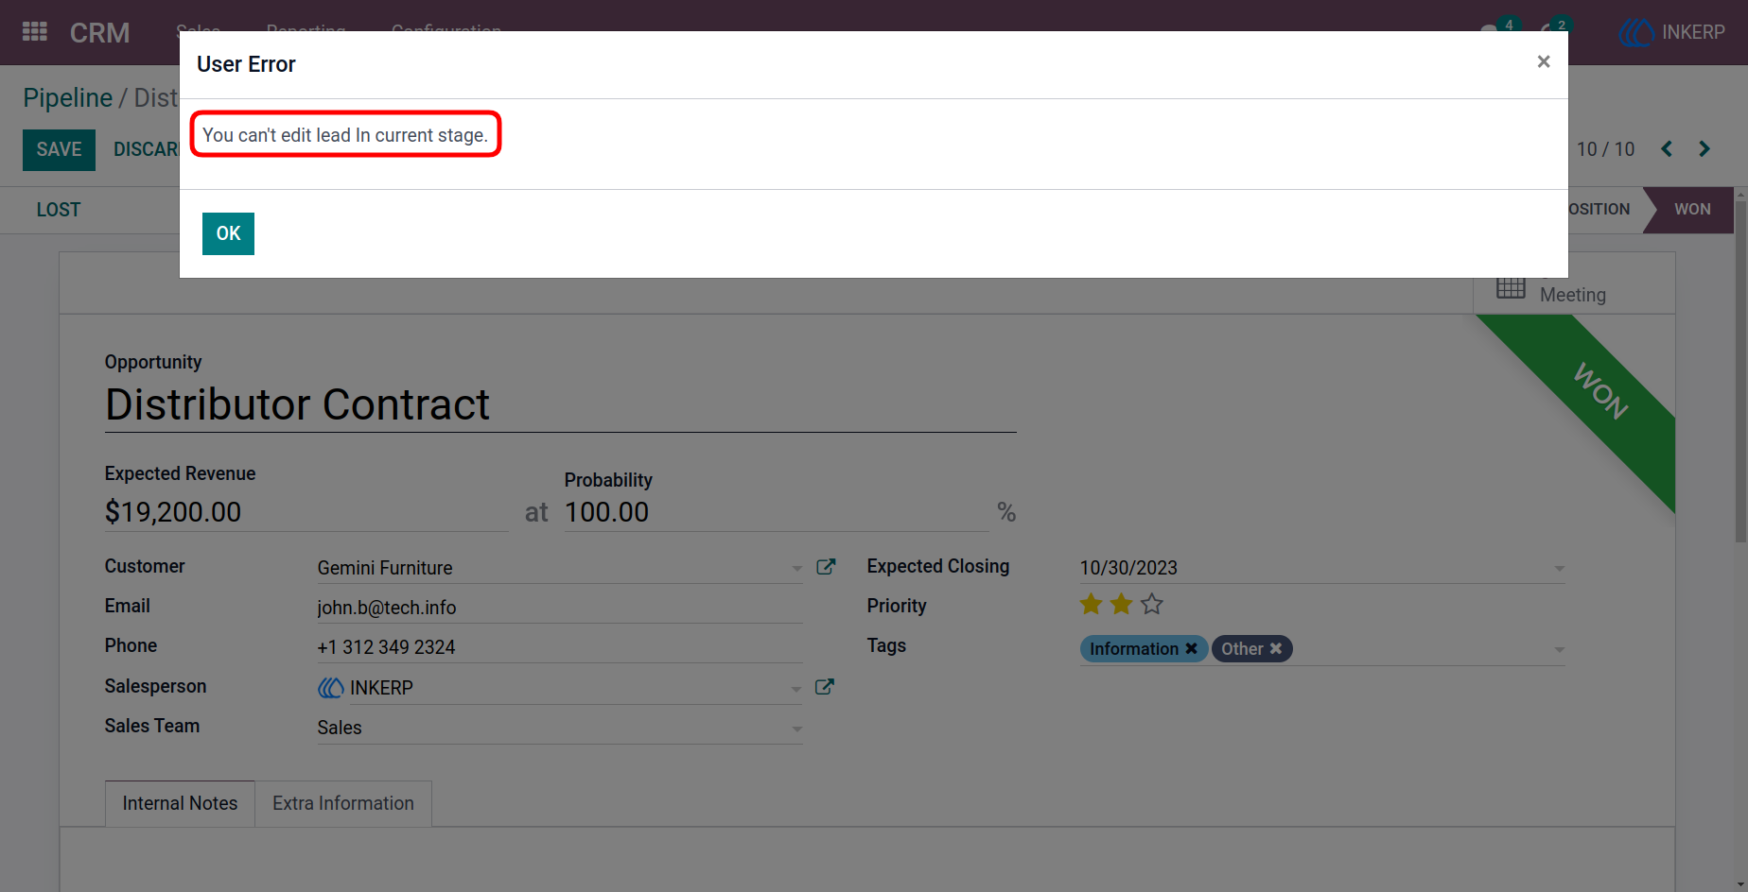Image resolution: width=1748 pixels, height=892 pixels.
Task: Click the 10 / 10 pager counter
Action: tap(1605, 149)
